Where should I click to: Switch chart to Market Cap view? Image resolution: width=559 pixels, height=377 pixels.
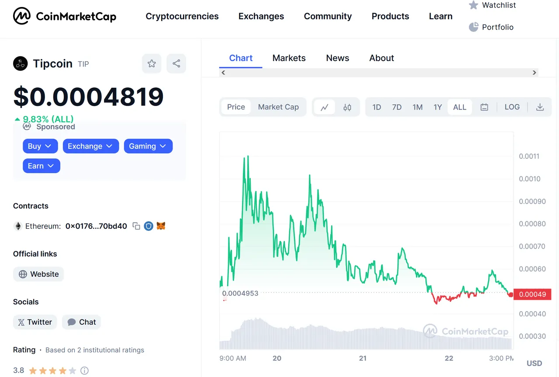pos(279,107)
